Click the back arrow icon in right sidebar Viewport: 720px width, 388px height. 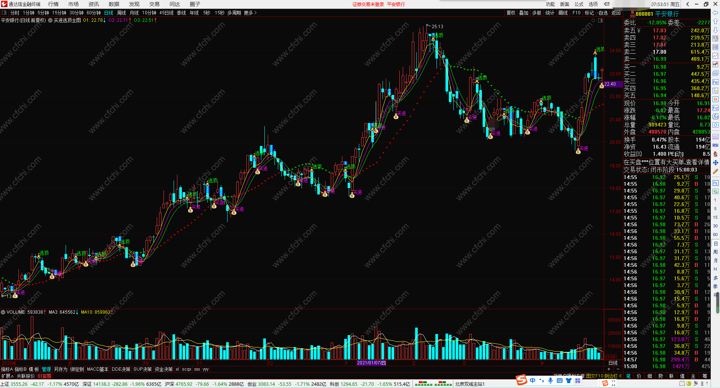pos(715,13)
